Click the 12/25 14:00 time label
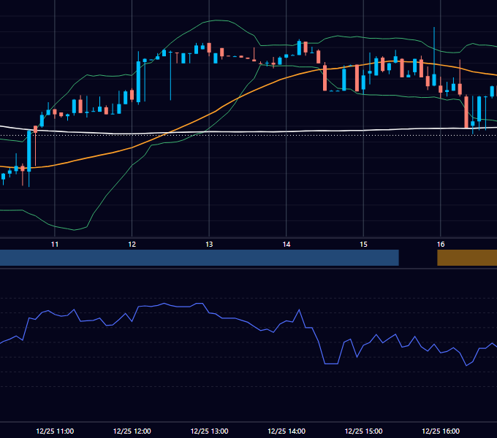Image resolution: width=497 pixels, height=438 pixels. [x=287, y=431]
